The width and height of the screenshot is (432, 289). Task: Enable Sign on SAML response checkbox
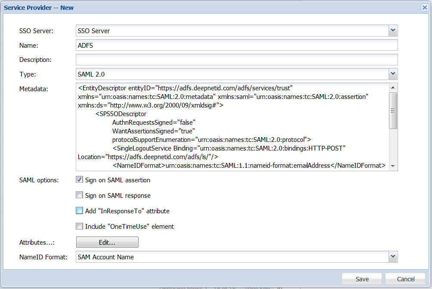click(79, 195)
